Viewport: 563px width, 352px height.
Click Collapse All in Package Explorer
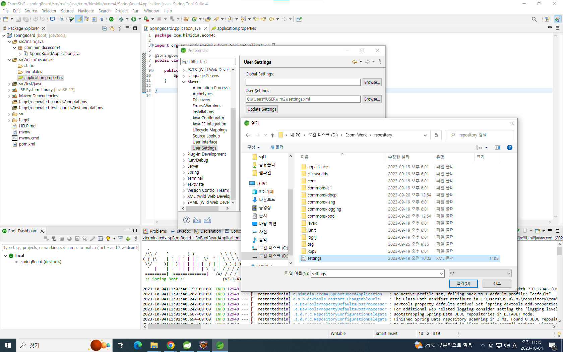[104, 28]
